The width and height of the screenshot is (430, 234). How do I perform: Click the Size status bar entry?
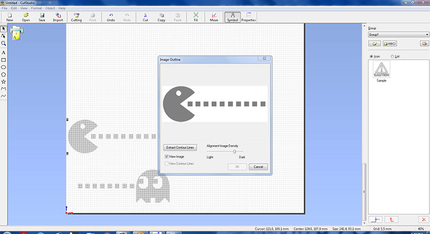point(346,229)
